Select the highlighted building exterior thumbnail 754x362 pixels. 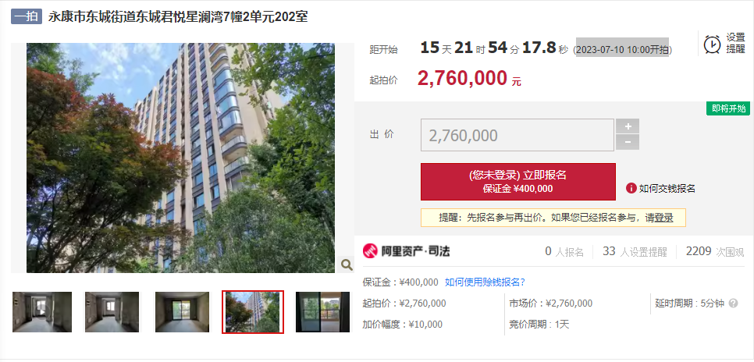pos(253,312)
